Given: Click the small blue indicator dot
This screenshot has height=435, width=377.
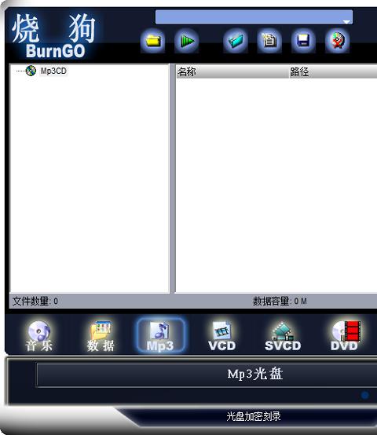Looking at the screenshot, I should (x=365, y=395).
